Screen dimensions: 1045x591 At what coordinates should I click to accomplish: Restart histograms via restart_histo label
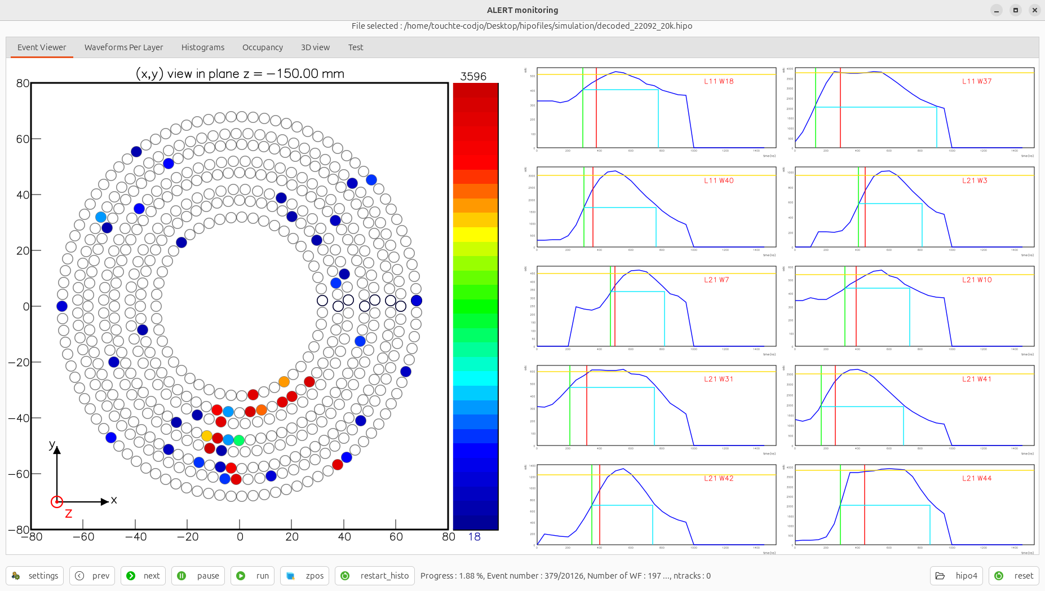point(384,576)
